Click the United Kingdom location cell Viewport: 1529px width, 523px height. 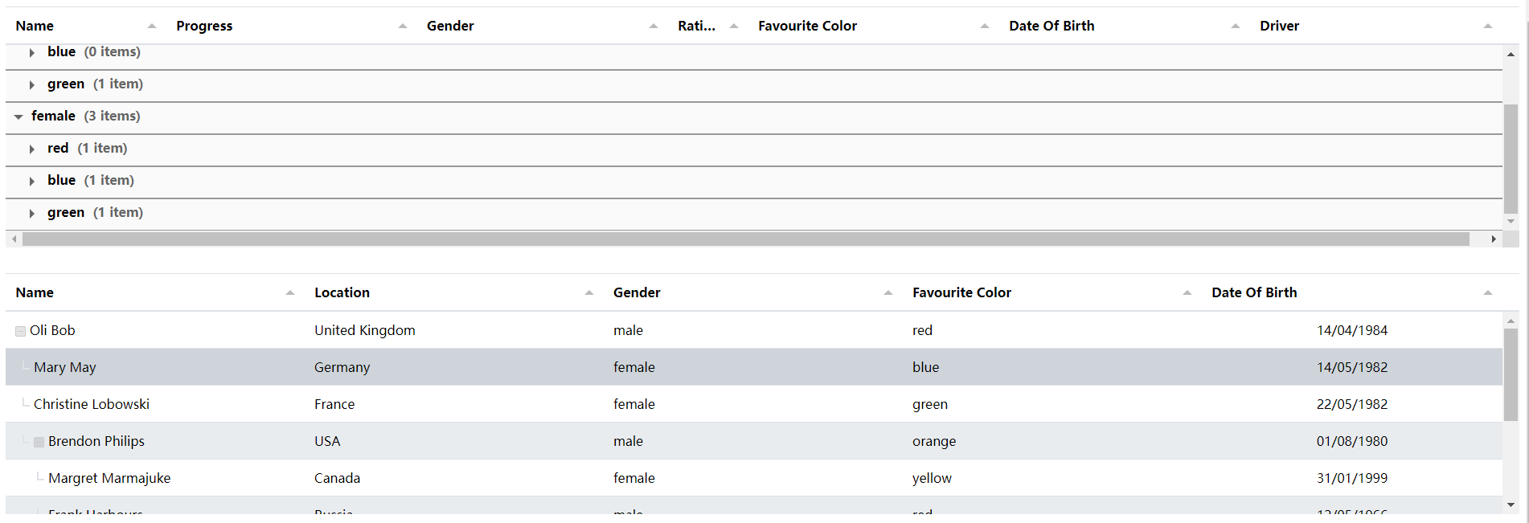click(364, 330)
